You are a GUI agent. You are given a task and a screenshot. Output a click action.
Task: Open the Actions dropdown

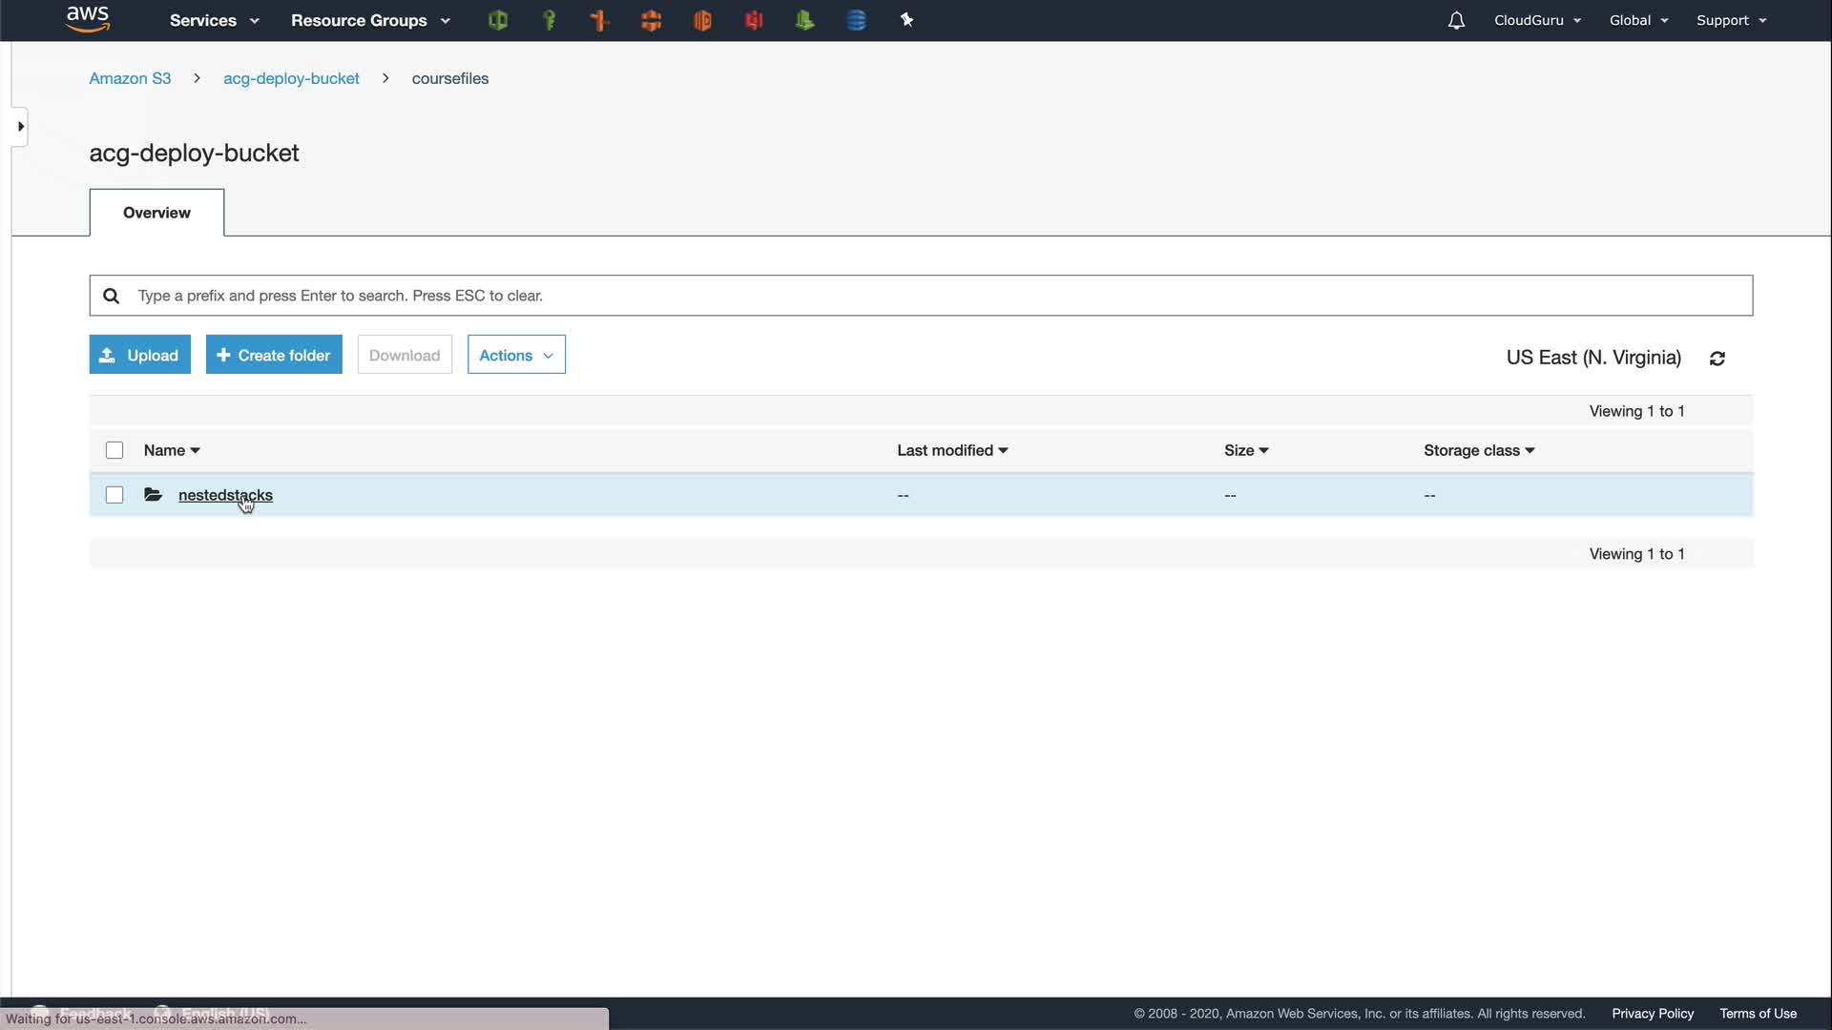point(516,355)
